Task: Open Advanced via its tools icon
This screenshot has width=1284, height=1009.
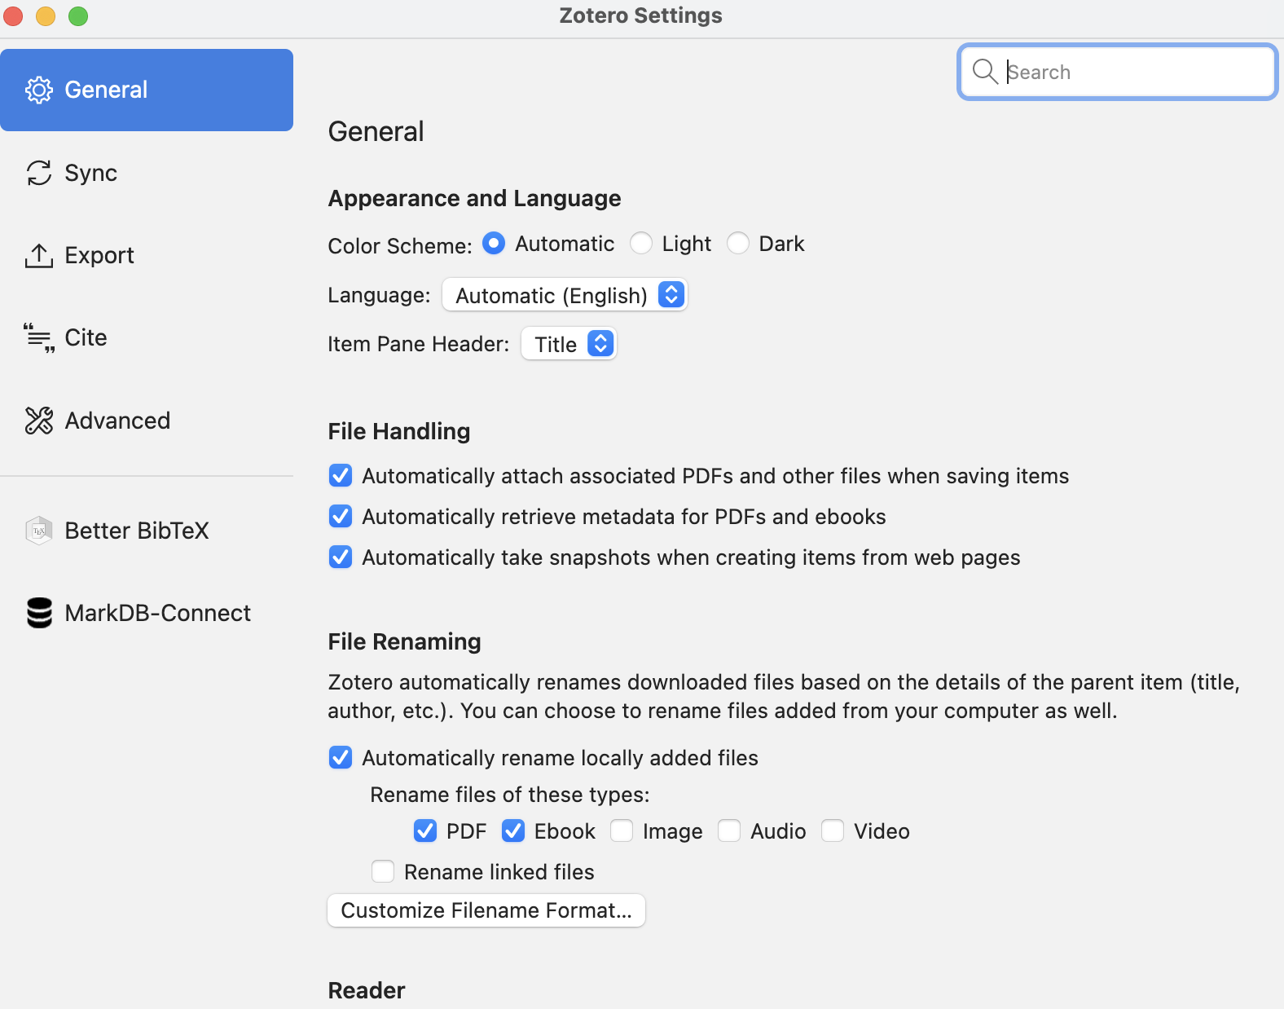Action: pos(39,421)
